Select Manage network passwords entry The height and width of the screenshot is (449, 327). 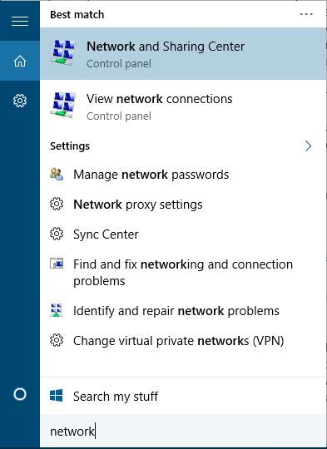pyautogui.click(x=183, y=175)
